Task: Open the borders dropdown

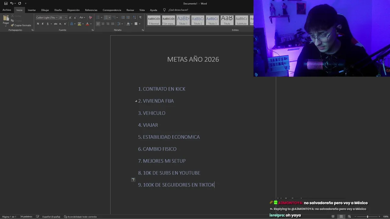Action: click(x=140, y=24)
